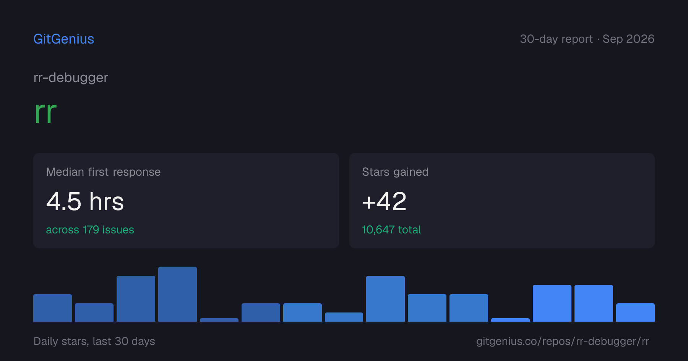The image size is (688, 361).
Task: Click the Stars gained heading
Action: pyautogui.click(x=395, y=172)
